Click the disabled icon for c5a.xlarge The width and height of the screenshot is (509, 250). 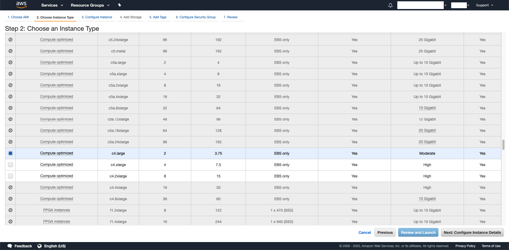[10, 74]
